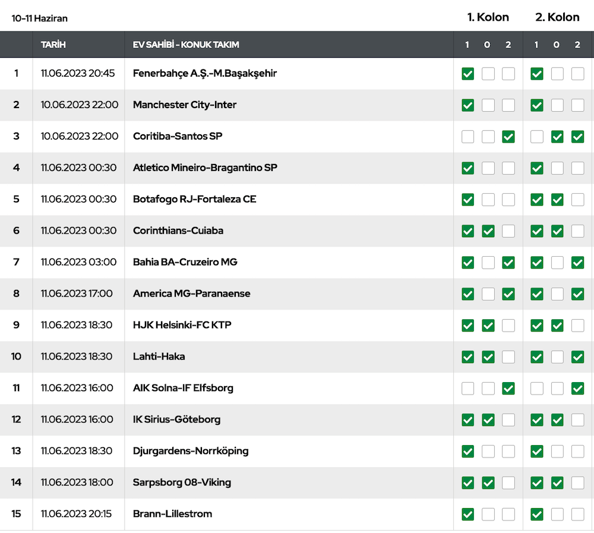Uncheck 1. Kolon option 0 for IK Sirius-Göteborg
This screenshot has width=594, height=533.
coord(488,420)
